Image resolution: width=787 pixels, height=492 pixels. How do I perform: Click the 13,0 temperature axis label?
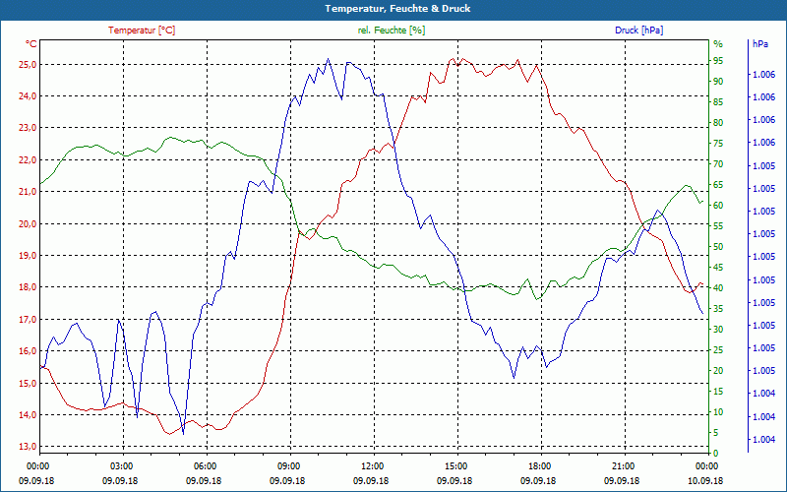(28, 447)
